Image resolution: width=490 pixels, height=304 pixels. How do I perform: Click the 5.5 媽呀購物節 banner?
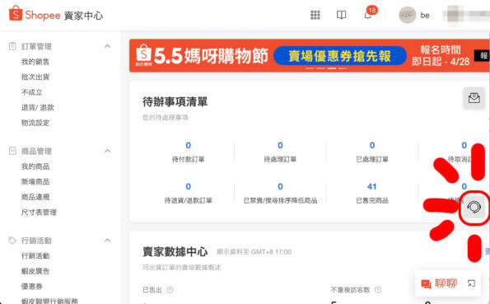(x=310, y=56)
